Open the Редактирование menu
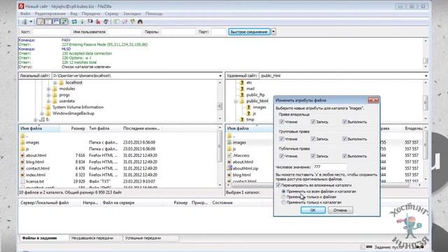The height and width of the screenshot is (252, 448). point(50,14)
